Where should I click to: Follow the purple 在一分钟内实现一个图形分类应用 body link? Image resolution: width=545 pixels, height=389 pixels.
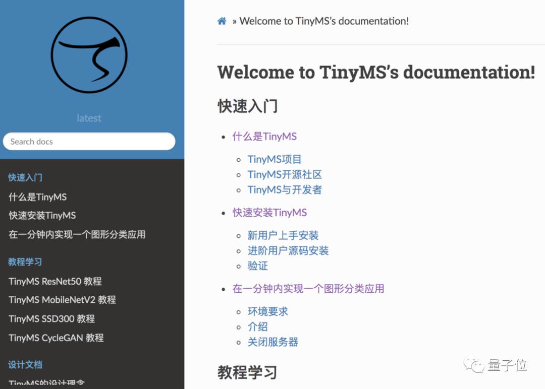pos(308,289)
